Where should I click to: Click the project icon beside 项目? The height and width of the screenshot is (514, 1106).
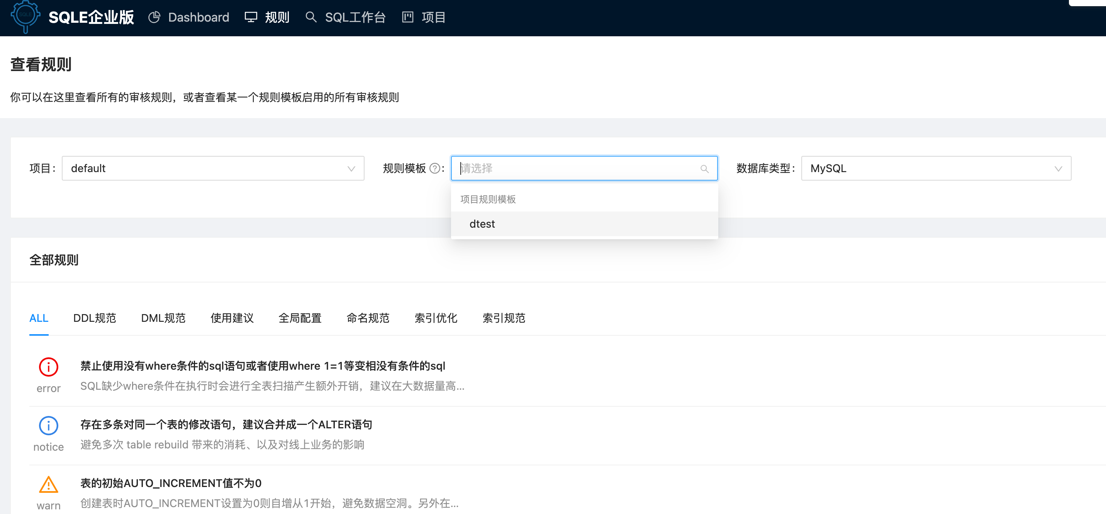(x=407, y=17)
